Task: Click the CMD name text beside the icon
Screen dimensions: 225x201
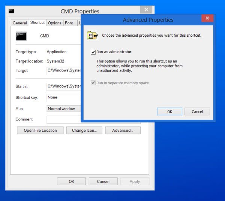Action: [x=45, y=36]
